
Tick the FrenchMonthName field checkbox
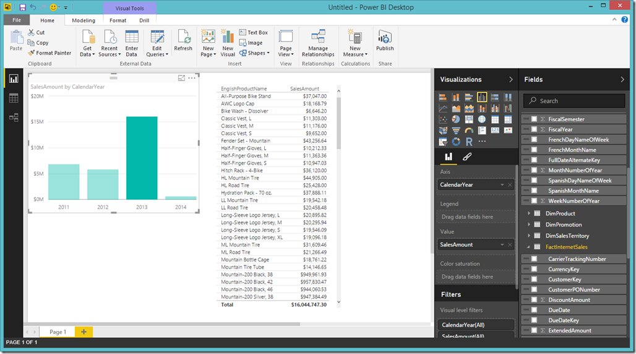[x=534, y=150]
